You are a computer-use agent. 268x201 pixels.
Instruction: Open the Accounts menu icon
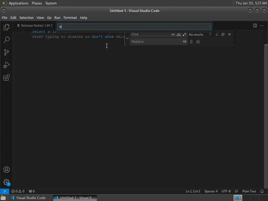coord(6,170)
